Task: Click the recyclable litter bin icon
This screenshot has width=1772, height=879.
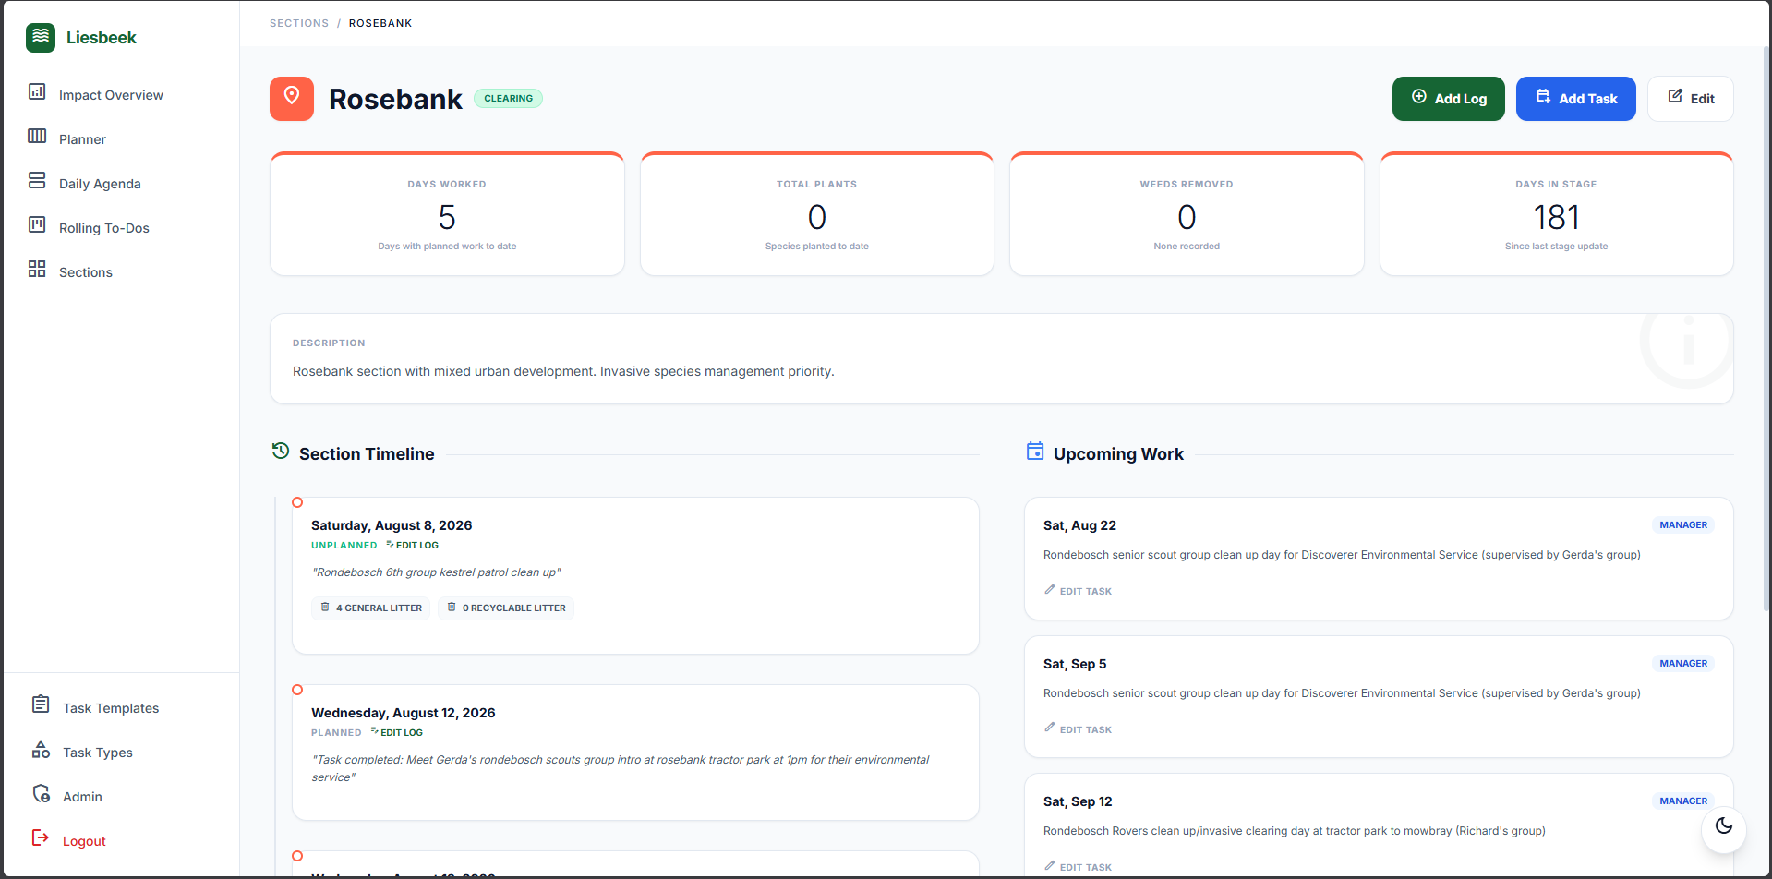Action: [452, 608]
